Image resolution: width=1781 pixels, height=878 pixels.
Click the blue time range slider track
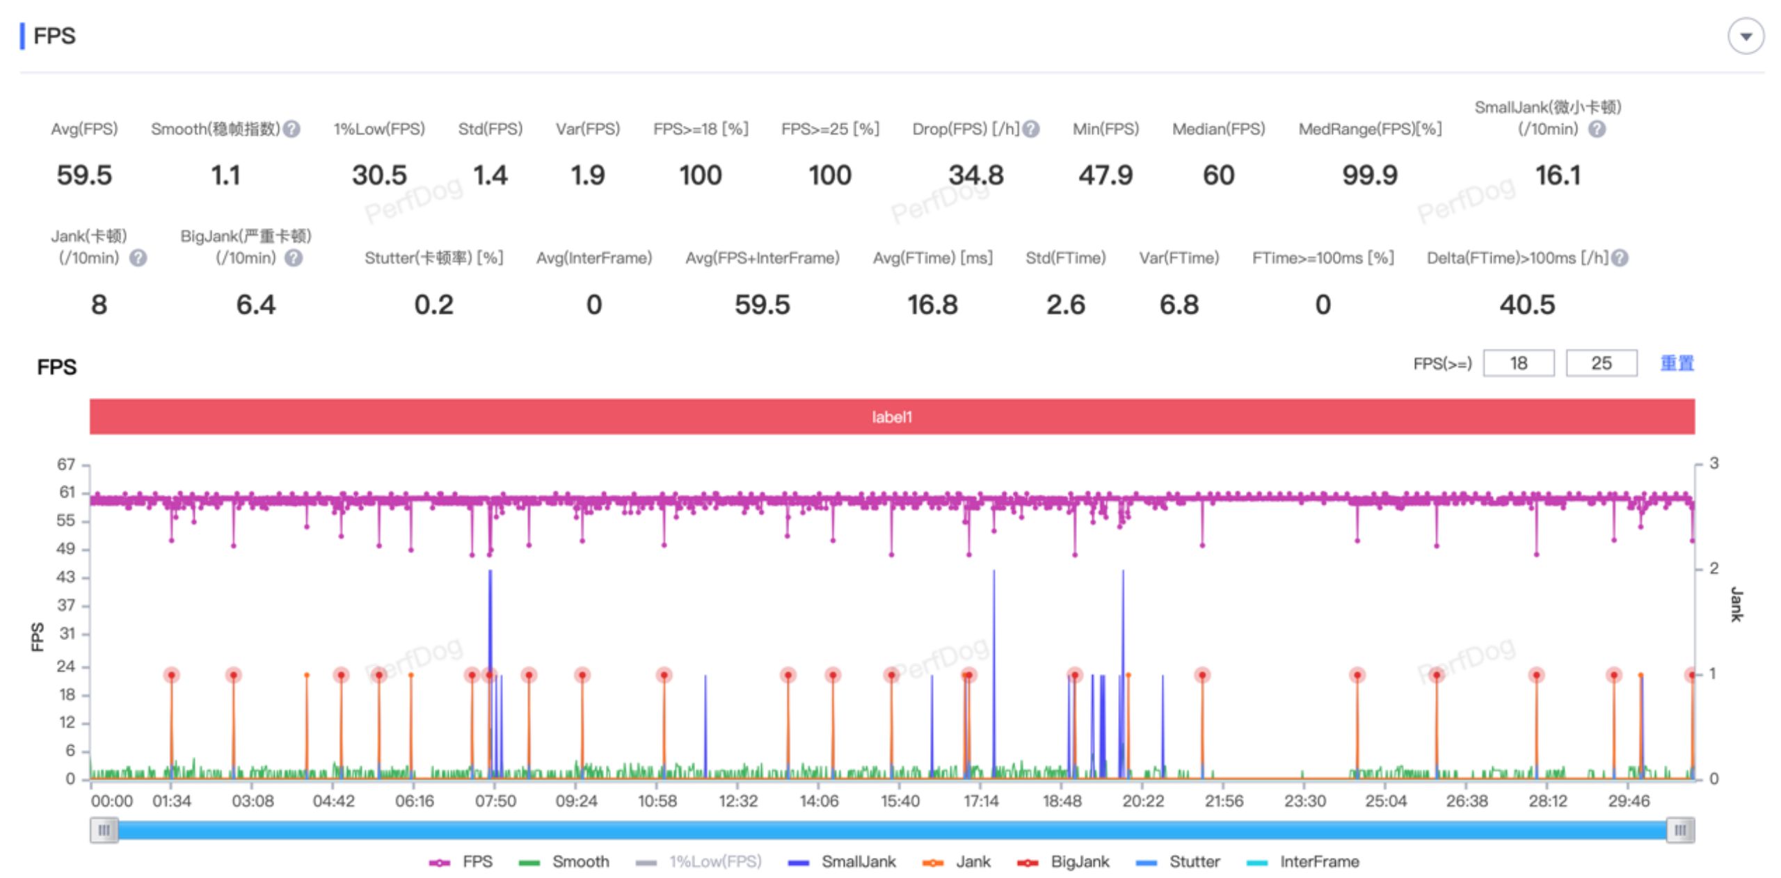tap(892, 830)
